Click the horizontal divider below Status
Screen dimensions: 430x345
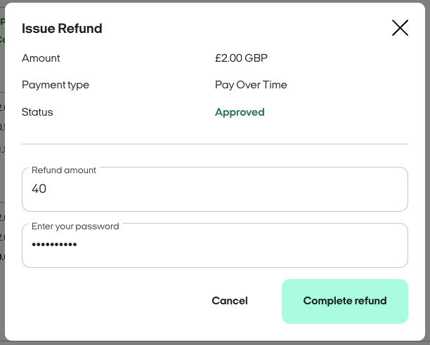coord(215,144)
